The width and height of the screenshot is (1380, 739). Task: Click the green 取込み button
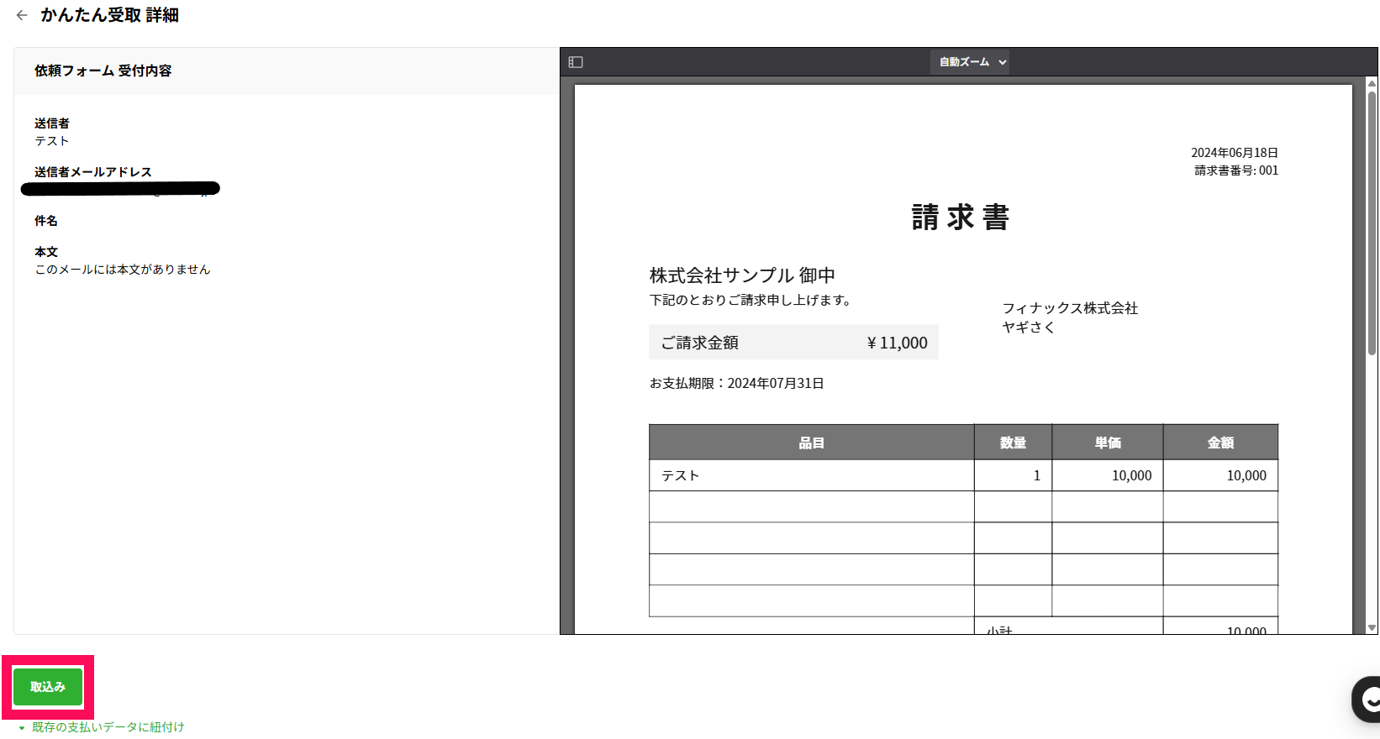(48, 687)
